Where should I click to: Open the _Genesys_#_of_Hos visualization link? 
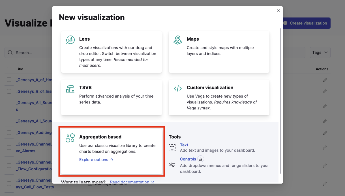pos(34,80)
